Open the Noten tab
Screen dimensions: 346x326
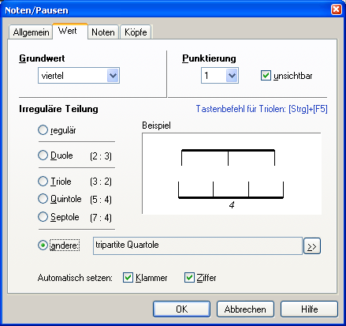coord(103,32)
